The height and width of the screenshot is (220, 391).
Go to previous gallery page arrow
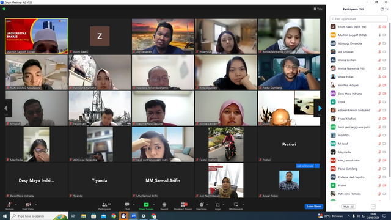coord(6,108)
